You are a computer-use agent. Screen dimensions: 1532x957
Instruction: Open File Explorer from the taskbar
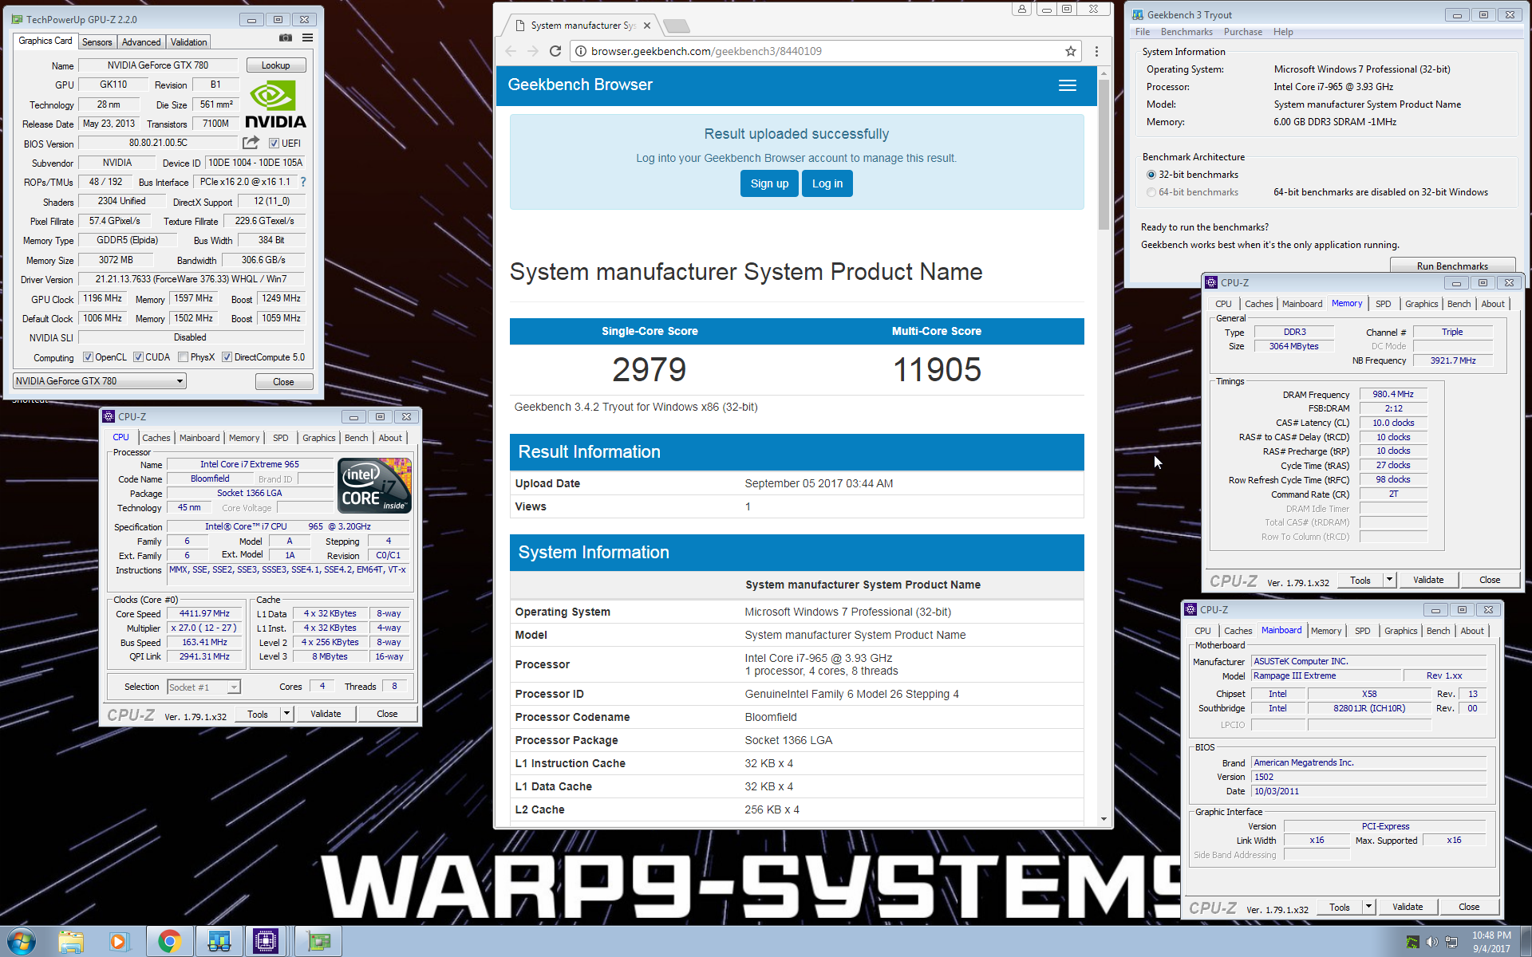(x=71, y=942)
